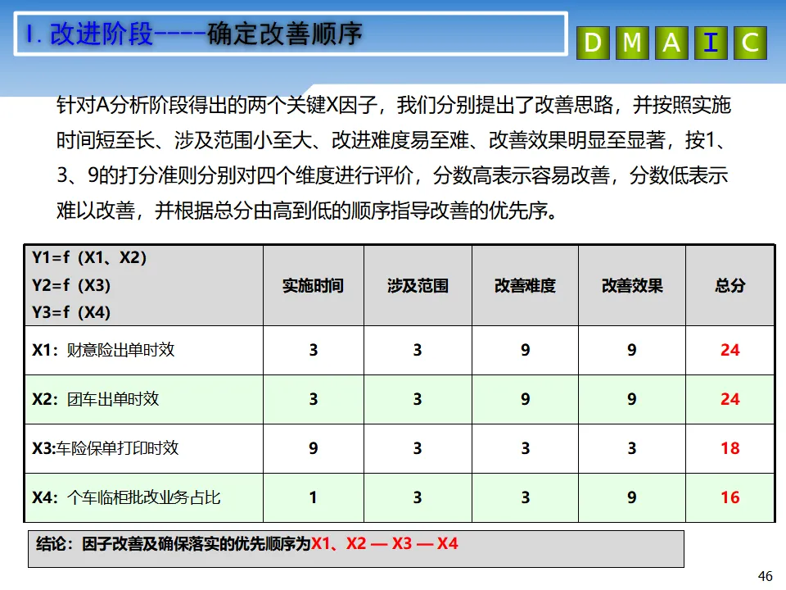Click the 总分 column header
The image size is (786, 590).
(x=730, y=285)
